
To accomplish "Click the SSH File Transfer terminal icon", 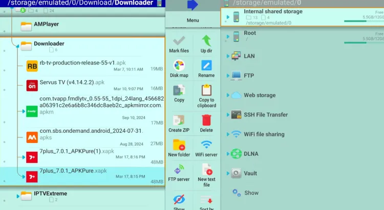I will point(237,114).
